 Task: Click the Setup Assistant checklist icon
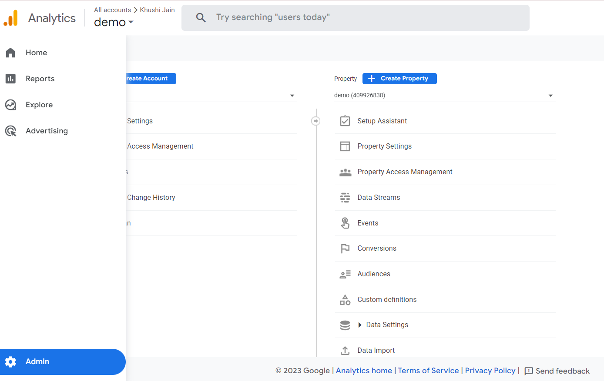(x=345, y=121)
